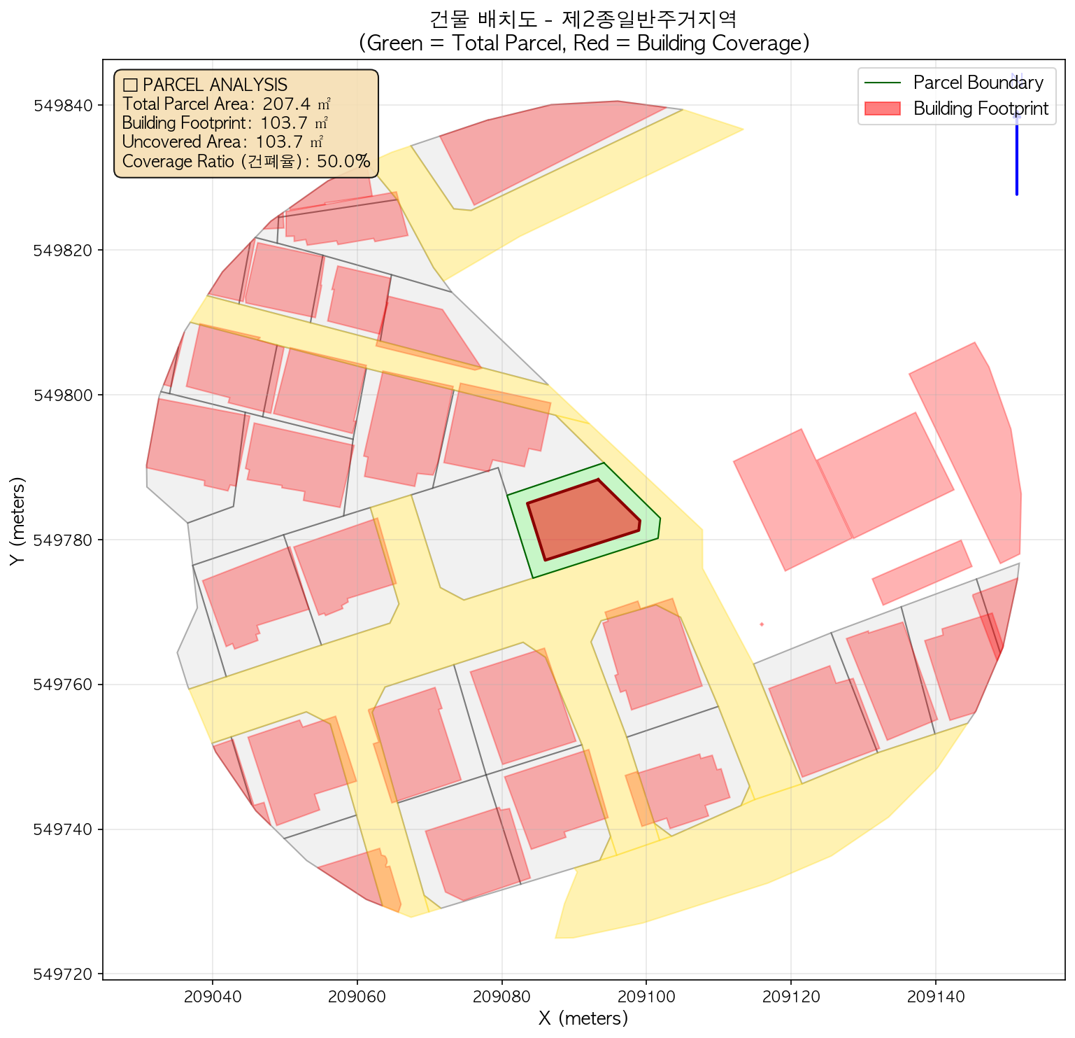Click the tiny isolated red dot on map
This screenshot has height=1038, width=1075.
coord(761,624)
